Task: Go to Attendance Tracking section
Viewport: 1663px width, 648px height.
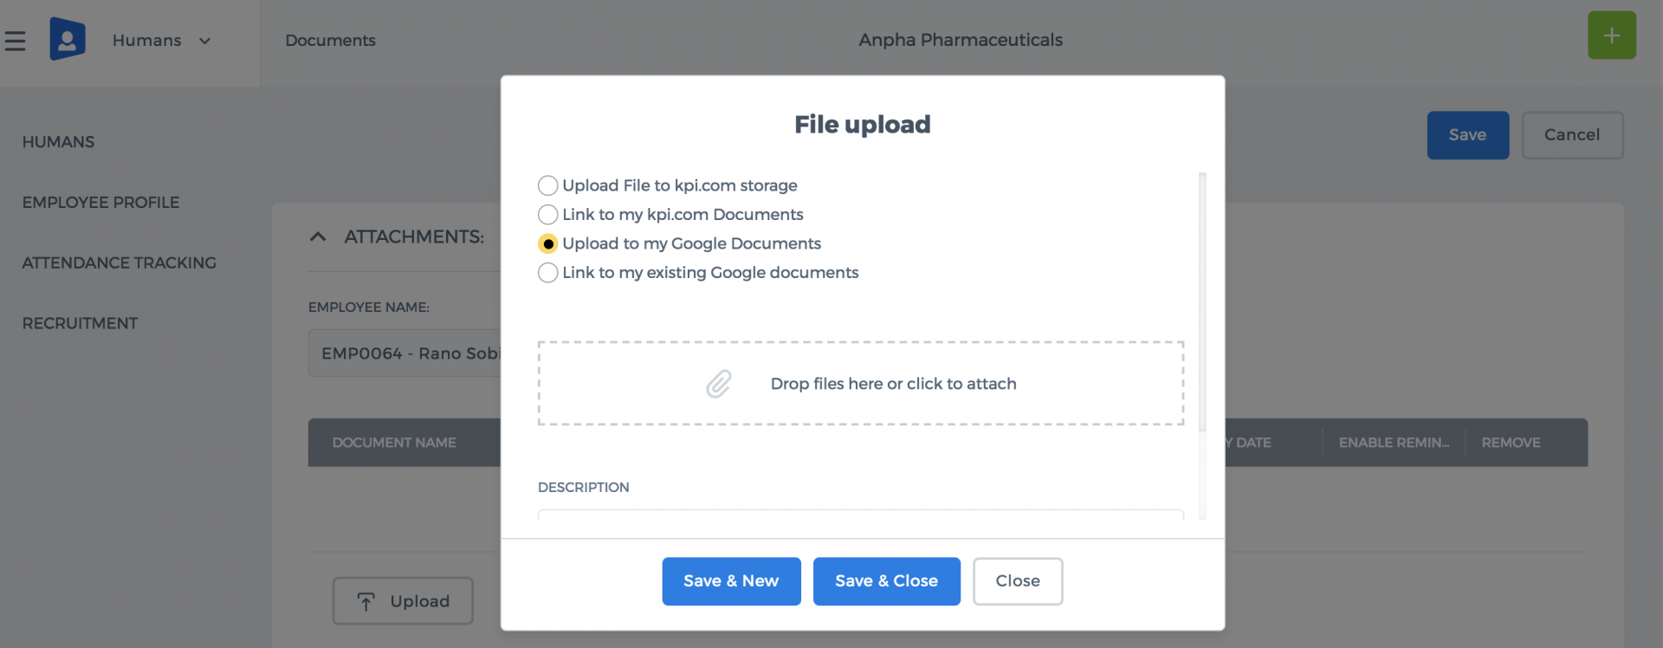Action: [x=120, y=262]
